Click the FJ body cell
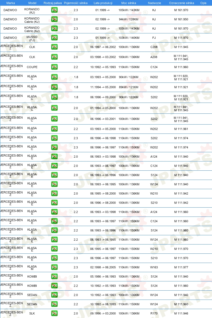 pyautogui.click(x=154, y=38)
